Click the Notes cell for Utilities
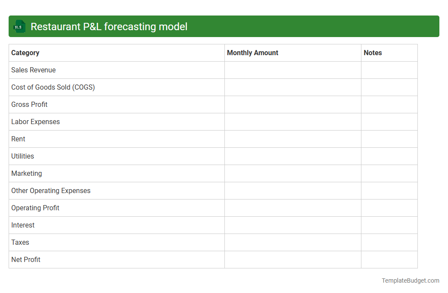This screenshot has height=293, width=448. [x=389, y=156]
